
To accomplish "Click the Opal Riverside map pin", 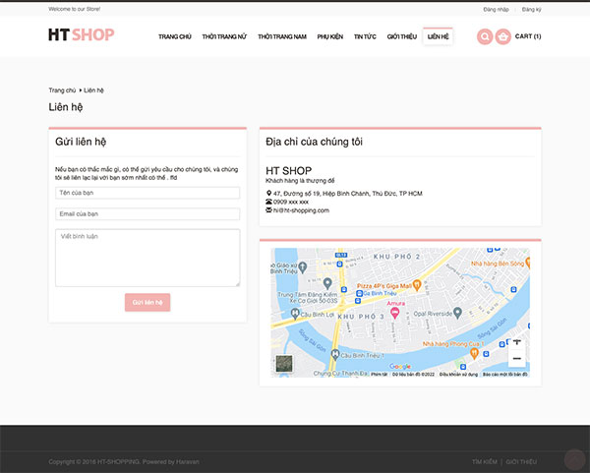I will tap(457, 313).
